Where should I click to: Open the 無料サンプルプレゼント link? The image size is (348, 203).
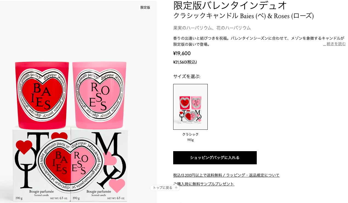[x=204, y=184]
